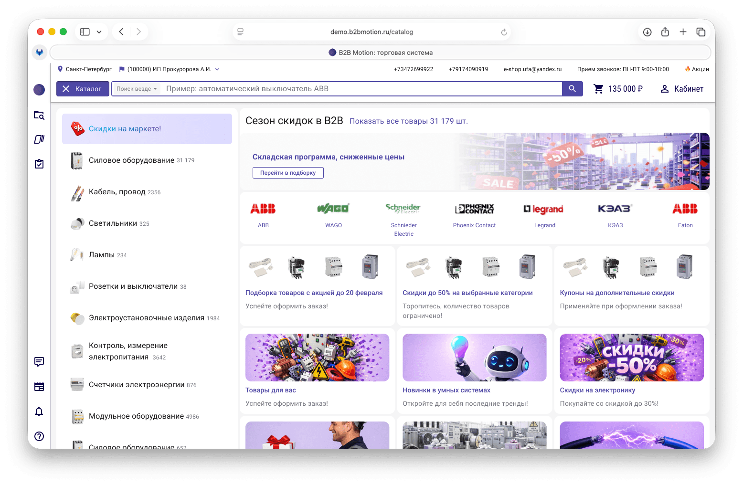Expand the Поиск везде search scope dropdown
This screenshot has height=485, width=743.
click(137, 89)
